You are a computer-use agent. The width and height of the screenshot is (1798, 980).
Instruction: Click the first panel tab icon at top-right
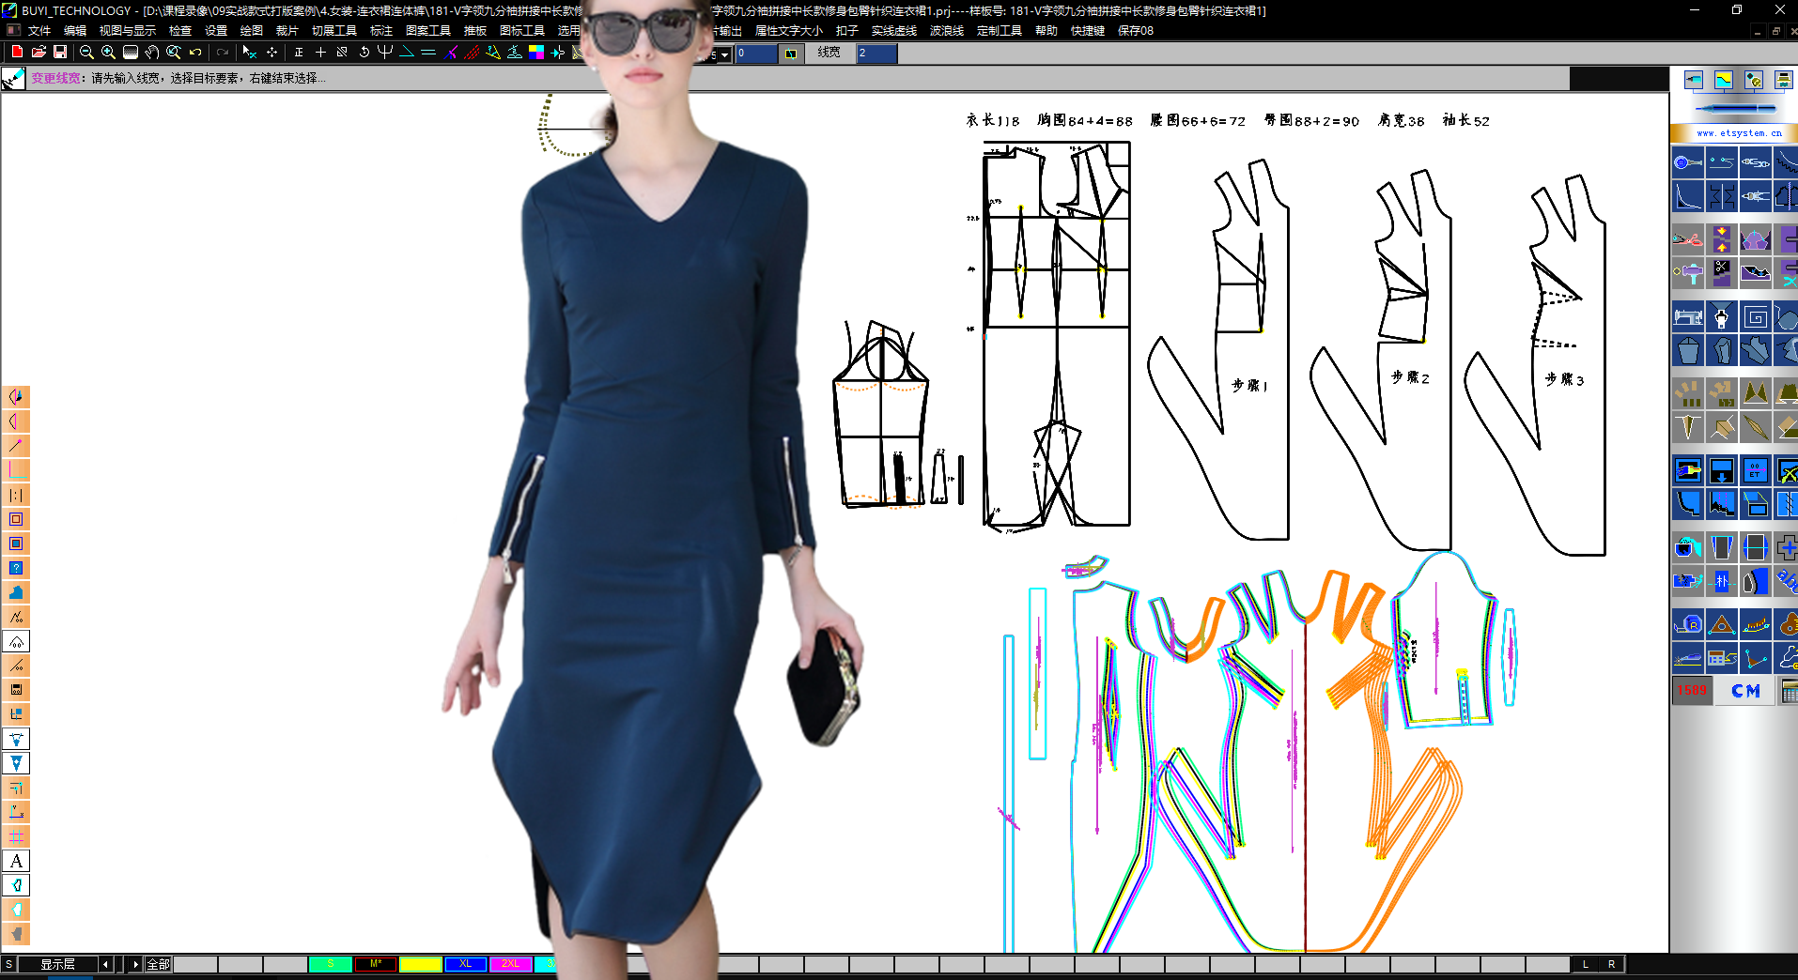click(1693, 80)
